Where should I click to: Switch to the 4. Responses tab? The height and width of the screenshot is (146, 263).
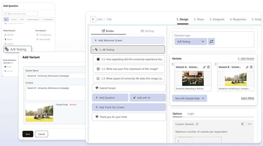click(238, 19)
